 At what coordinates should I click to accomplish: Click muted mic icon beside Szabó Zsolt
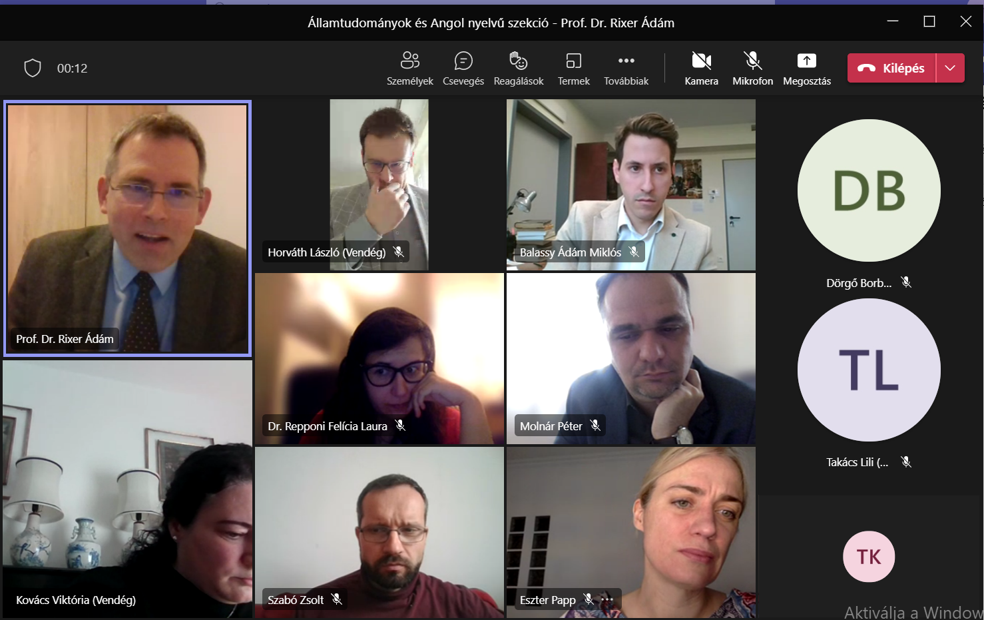click(337, 599)
